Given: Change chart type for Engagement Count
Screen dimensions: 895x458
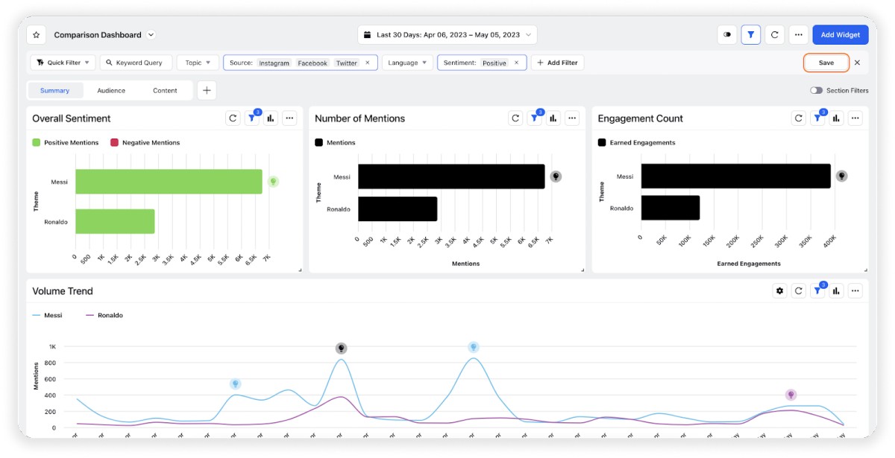Looking at the screenshot, I should pos(837,118).
